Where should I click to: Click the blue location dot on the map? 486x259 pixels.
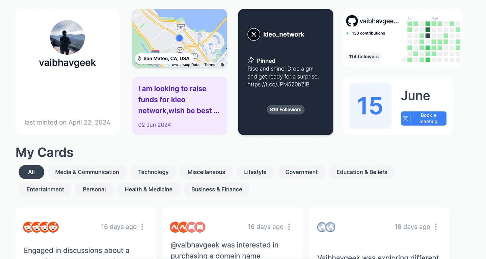pos(180,38)
